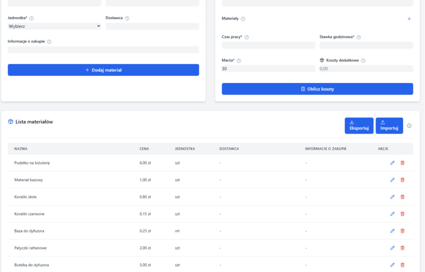
Task: Import materials using Importuj button
Action: pos(389,125)
